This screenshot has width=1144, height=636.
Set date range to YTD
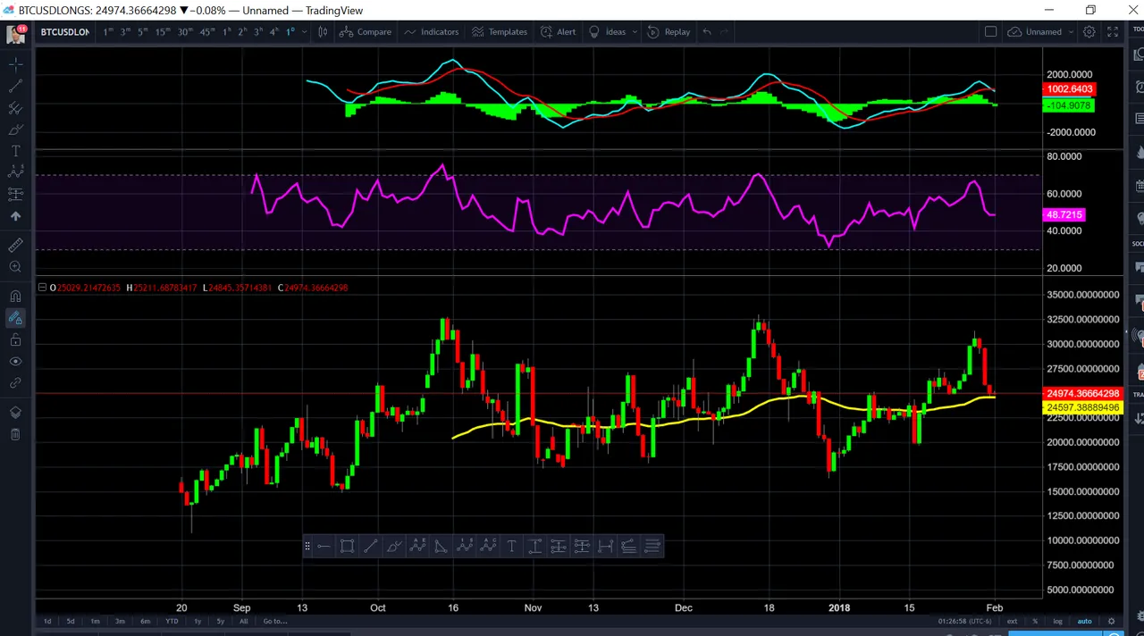172,622
